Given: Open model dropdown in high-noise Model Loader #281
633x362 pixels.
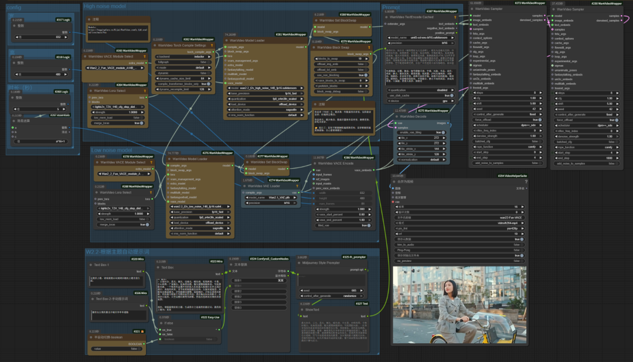Looking at the screenshot, I should tap(265, 88).
